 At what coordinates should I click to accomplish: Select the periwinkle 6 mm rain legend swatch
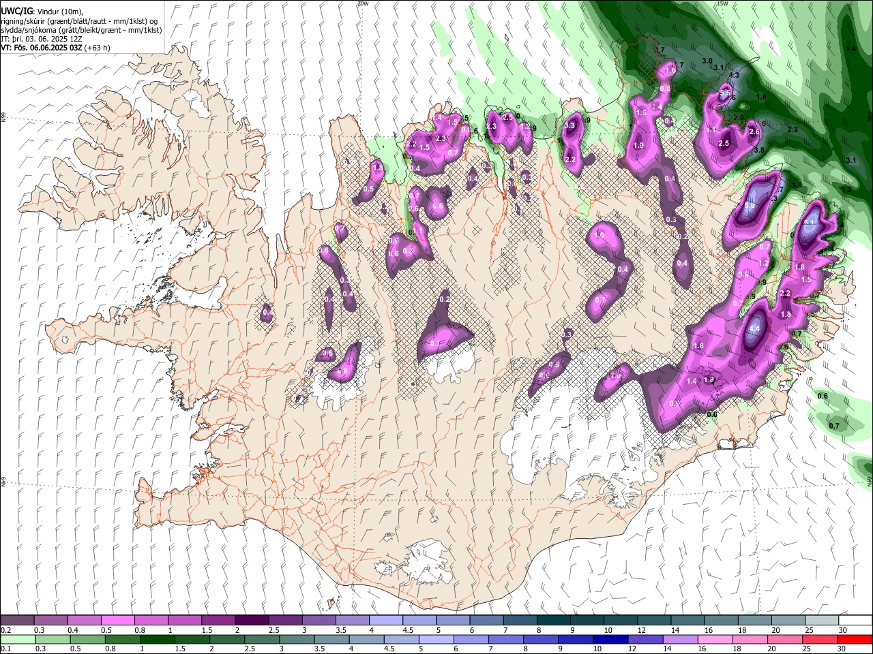coord(471,640)
